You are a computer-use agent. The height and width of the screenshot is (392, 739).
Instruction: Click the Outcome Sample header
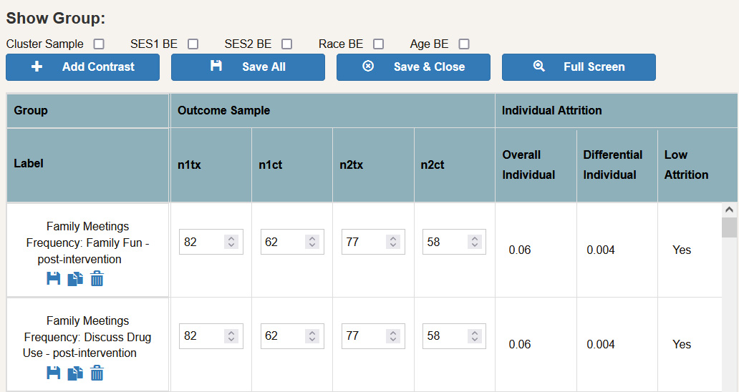332,111
